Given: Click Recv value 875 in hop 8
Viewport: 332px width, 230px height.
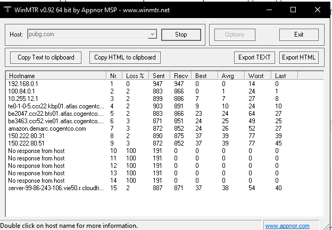Looking at the screenshot, I should (179, 136).
